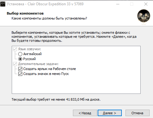Click the 33 installer icon in title bar
153x118 pixels.
pyautogui.click(x=3, y=4)
